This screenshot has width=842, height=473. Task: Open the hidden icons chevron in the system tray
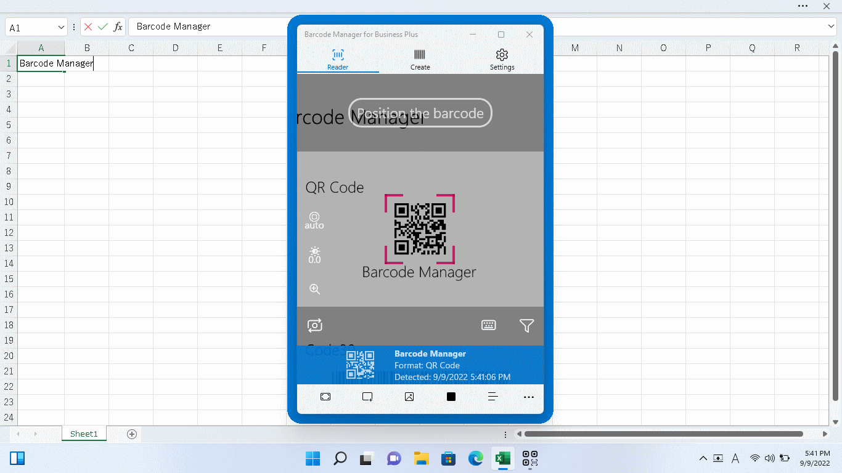703,458
